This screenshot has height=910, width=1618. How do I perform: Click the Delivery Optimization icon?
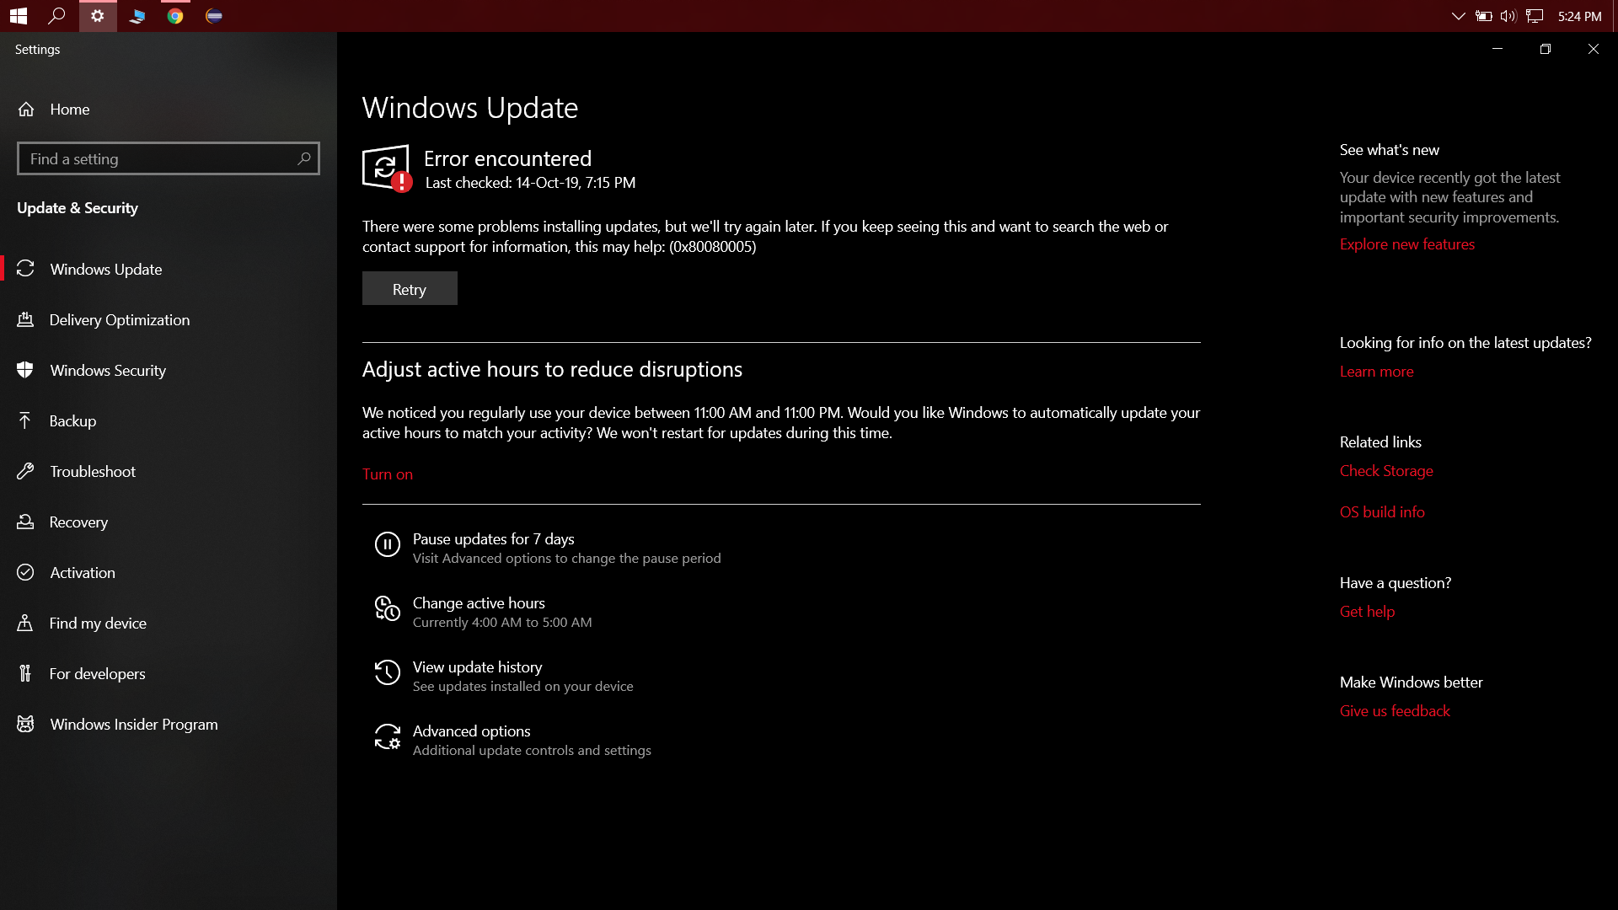[x=25, y=319]
